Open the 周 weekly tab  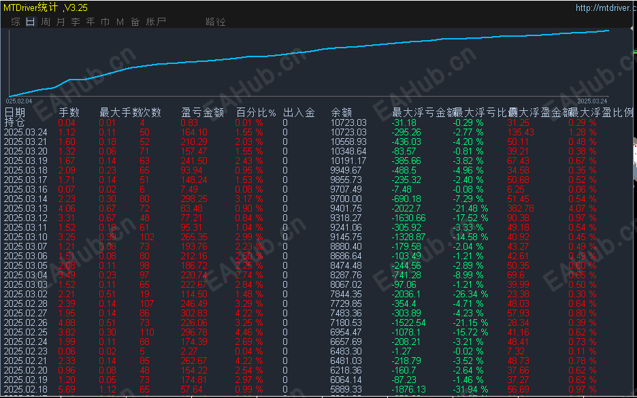pos(46,22)
